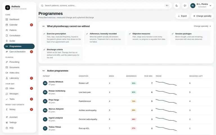Open the Assistant sparkle icon
Image resolution: width=216 pixels, height=135 pixels.
(x=7, y=117)
